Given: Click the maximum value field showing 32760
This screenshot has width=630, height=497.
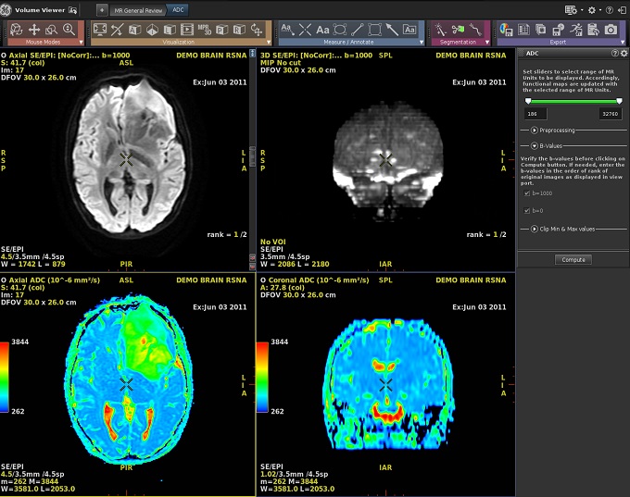Looking at the screenshot, I should (x=611, y=113).
